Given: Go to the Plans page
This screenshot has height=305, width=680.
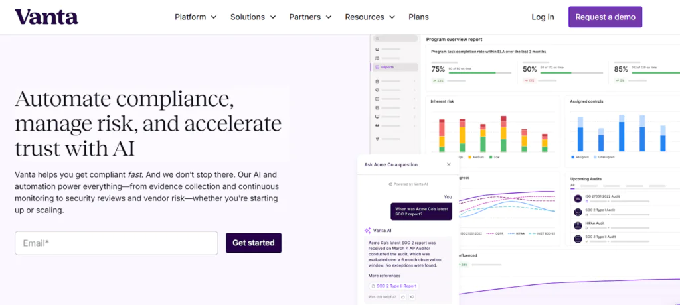Looking at the screenshot, I should pos(418,17).
